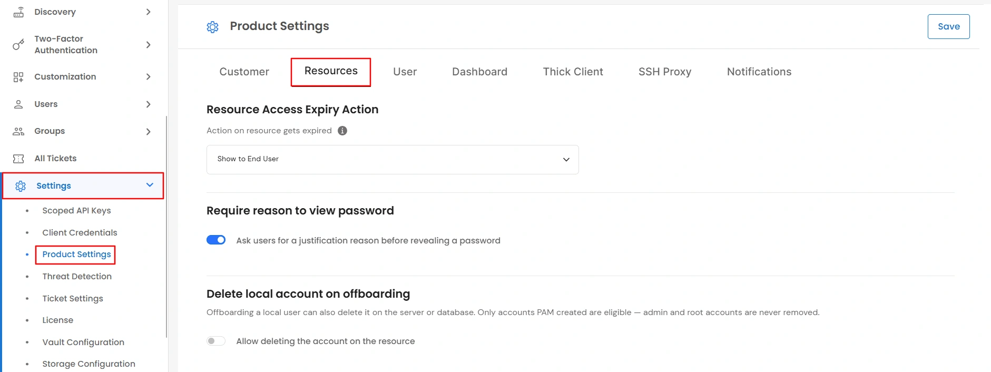Viewport: 991px width, 372px height.
Task: Expand the Customization chevron
Action: pos(149,77)
